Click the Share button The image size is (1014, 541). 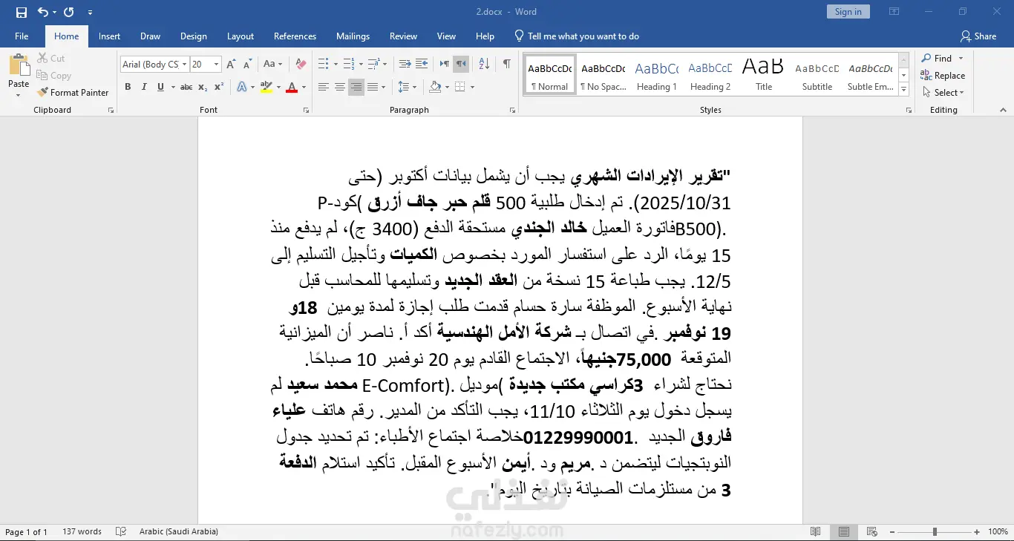coord(978,36)
